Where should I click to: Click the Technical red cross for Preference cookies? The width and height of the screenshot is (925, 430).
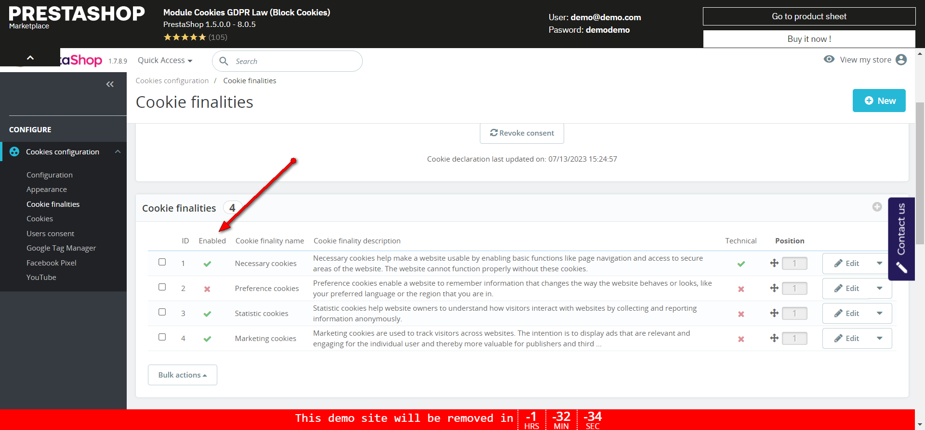click(741, 289)
